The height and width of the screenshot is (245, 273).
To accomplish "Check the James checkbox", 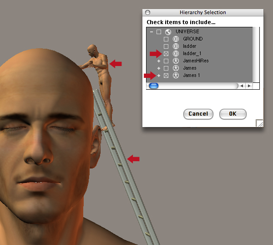I will (166, 68).
